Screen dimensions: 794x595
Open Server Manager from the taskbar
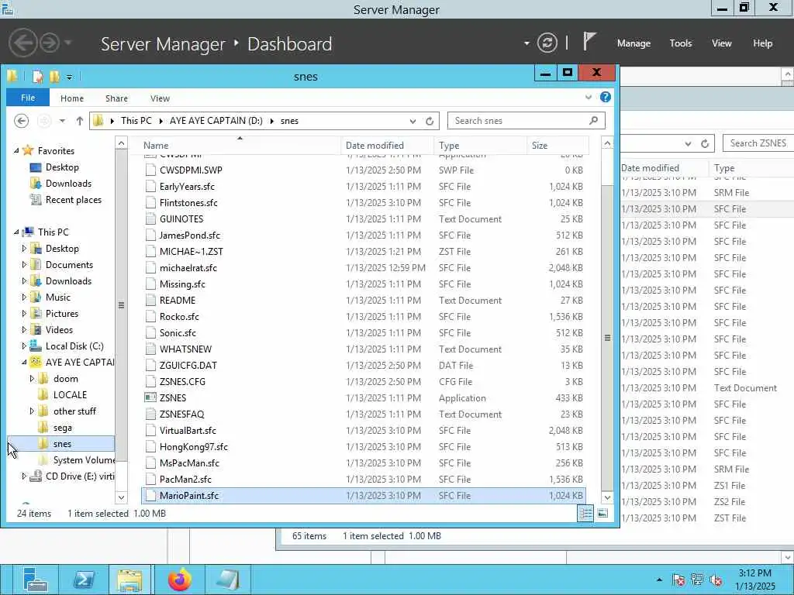click(36, 580)
